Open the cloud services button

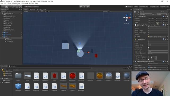pos(136,7)
